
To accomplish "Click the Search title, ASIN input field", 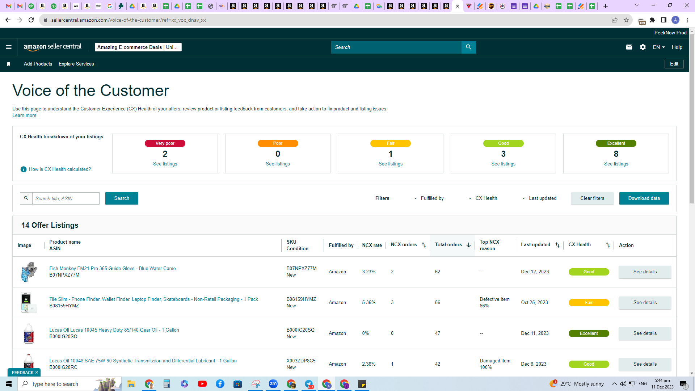I will 66,198.
